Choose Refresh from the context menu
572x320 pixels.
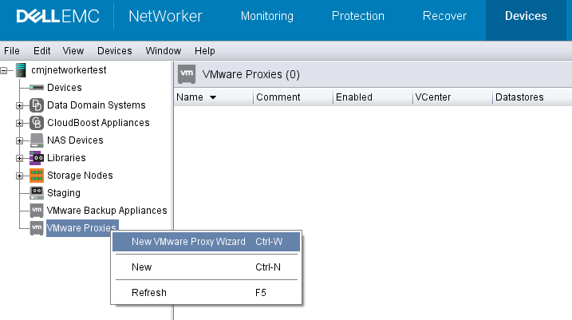coord(206,293)
